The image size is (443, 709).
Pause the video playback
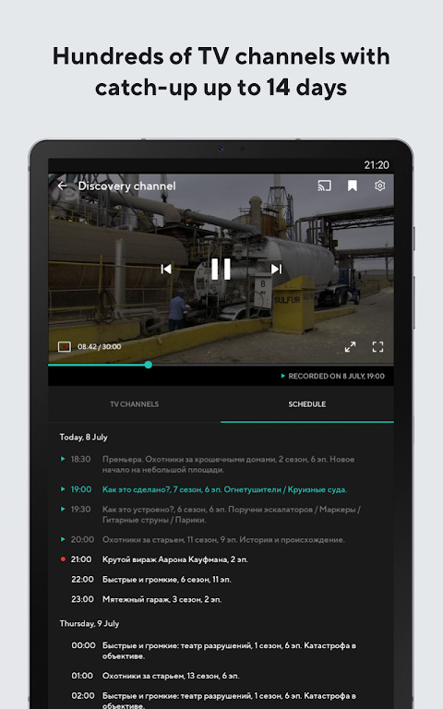click(x=221, y=269)
